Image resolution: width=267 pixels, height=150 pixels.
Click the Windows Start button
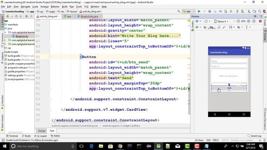(5, 146)
